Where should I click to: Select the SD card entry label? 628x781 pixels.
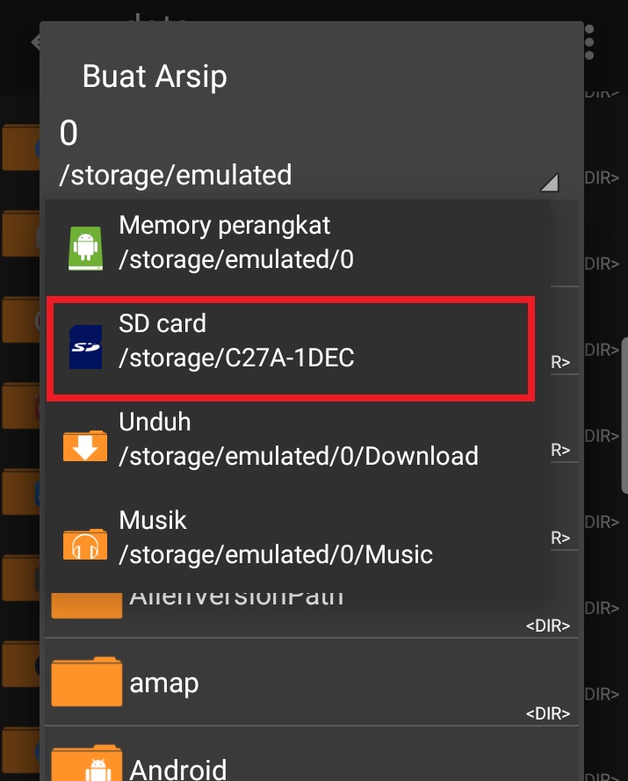pos(162,324)
